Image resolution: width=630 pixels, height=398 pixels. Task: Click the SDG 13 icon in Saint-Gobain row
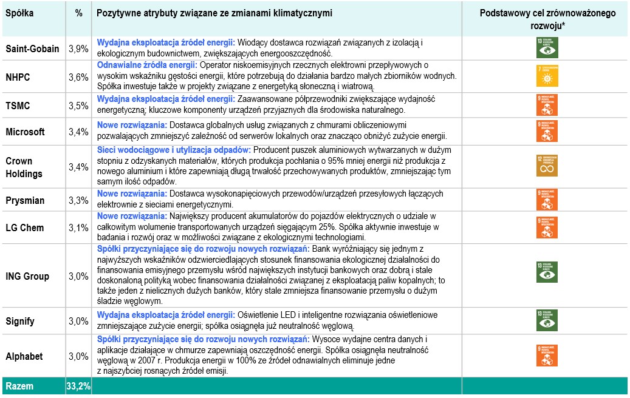click(x=547, y=48)
